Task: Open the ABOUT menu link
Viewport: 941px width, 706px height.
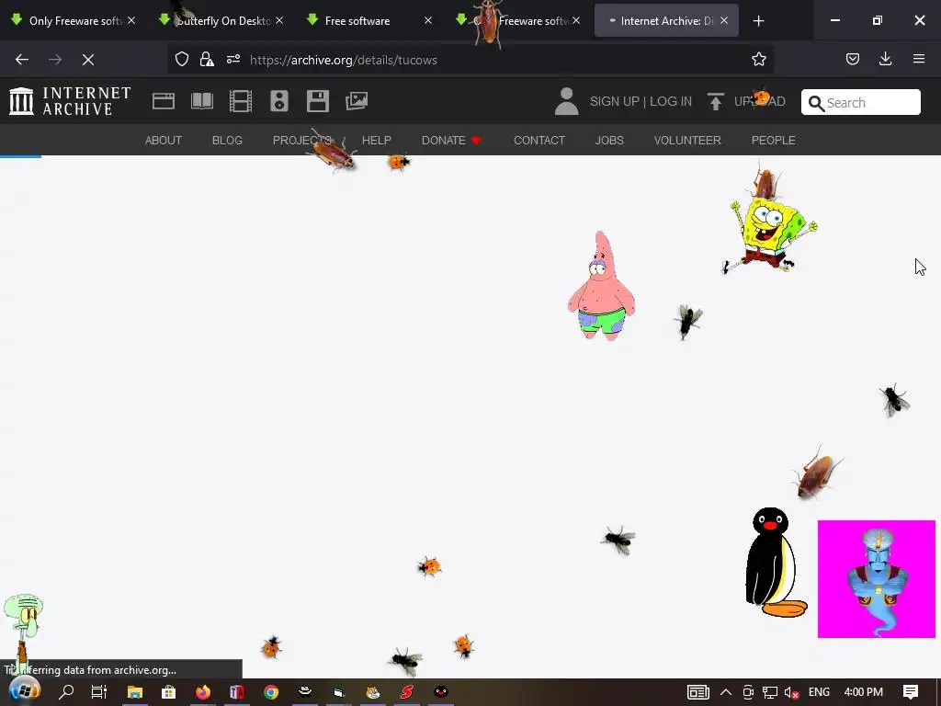Action: tap(164, 141)
